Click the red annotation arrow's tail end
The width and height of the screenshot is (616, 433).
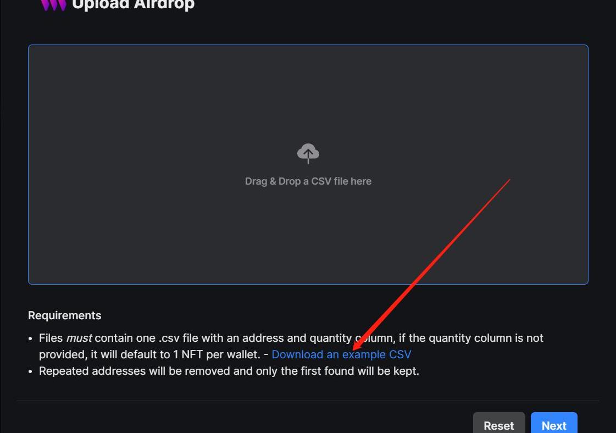[509, 180]
